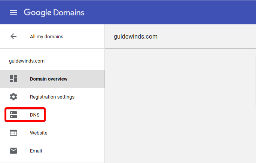Viewport: 256px width, 163px height.
Task: Go back using the left arrow icon
Action: click(x=13, y=36)
